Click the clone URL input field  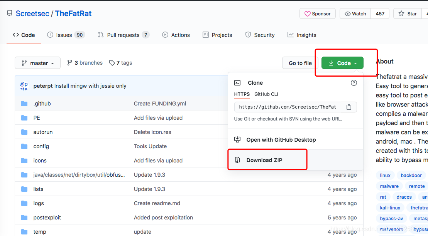point(288,107)
